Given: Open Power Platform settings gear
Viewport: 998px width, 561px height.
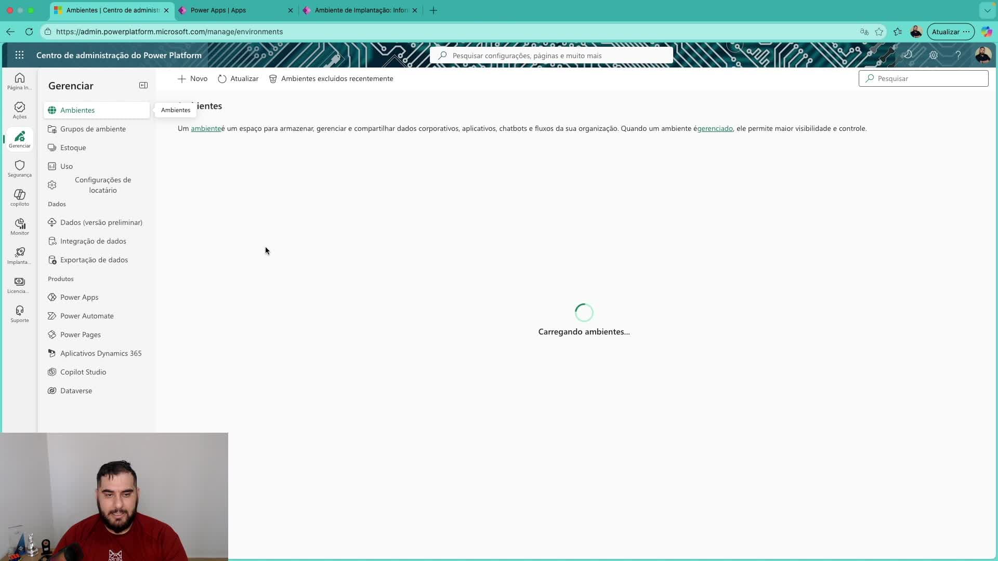Looking at the screenshot, I should [x=934, y=55].
